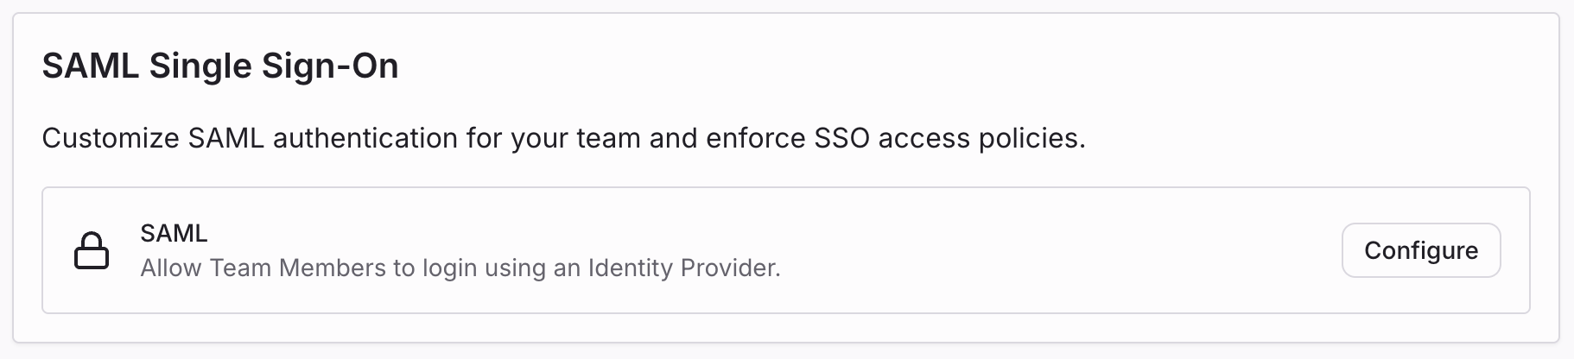The height and width of the screenshot is (359, 1574).
Task: Click the black lock glyph
Action: [92, 251]
